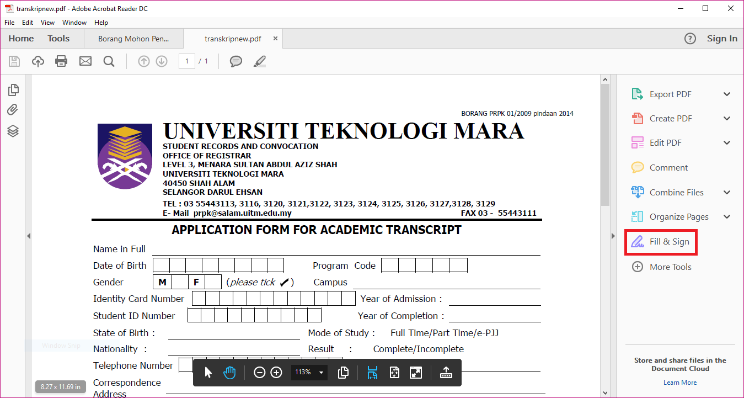Open the File menu

coord(9,23)
